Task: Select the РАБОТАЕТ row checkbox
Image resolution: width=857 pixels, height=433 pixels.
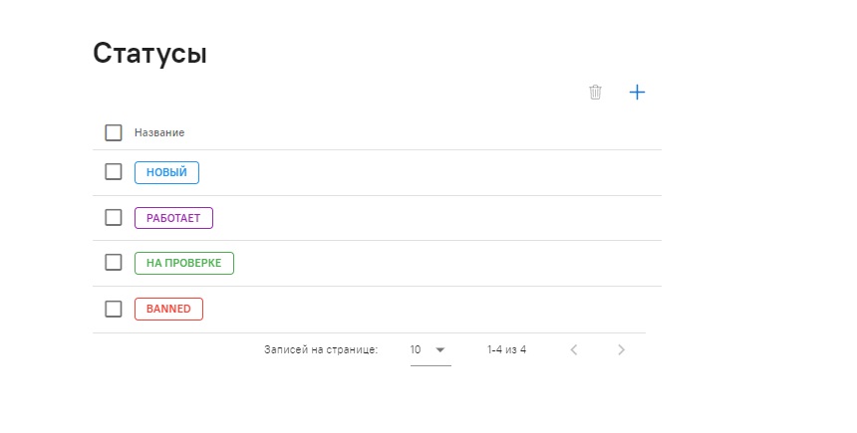Action: click(114, 217)
